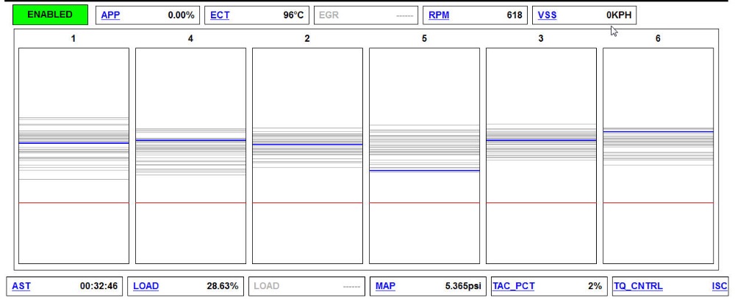
Task: Click the VSS speed link
Action: point(546,15)
